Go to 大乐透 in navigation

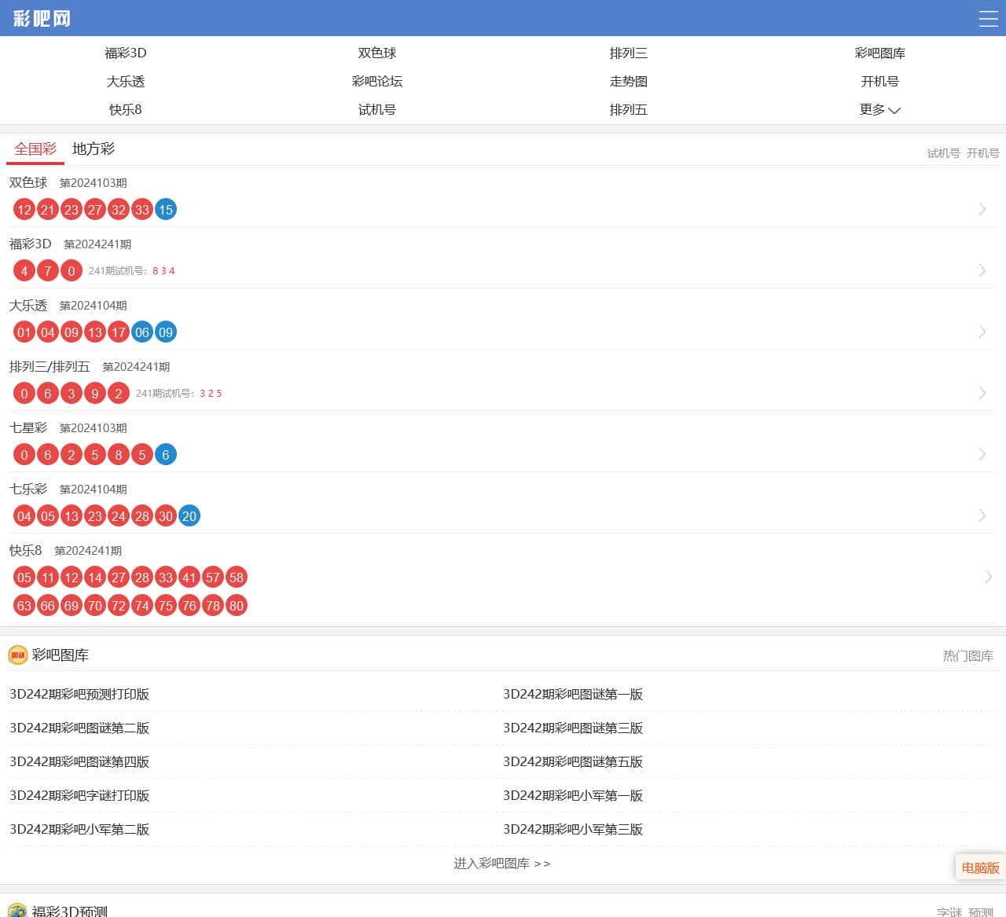126,81
